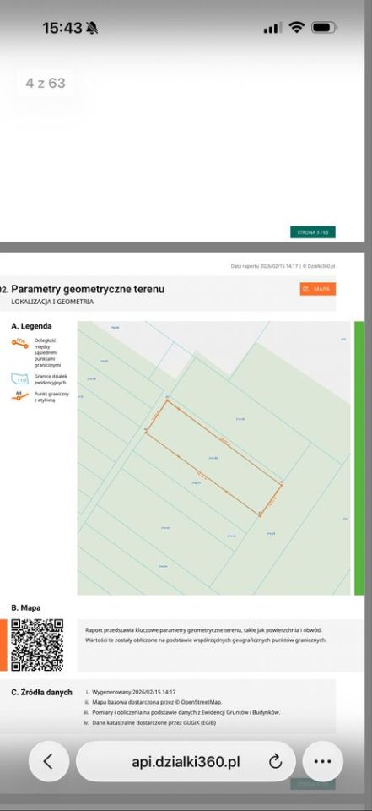Tap the 'B. Mapa' heading

click(x=26, y=607)
